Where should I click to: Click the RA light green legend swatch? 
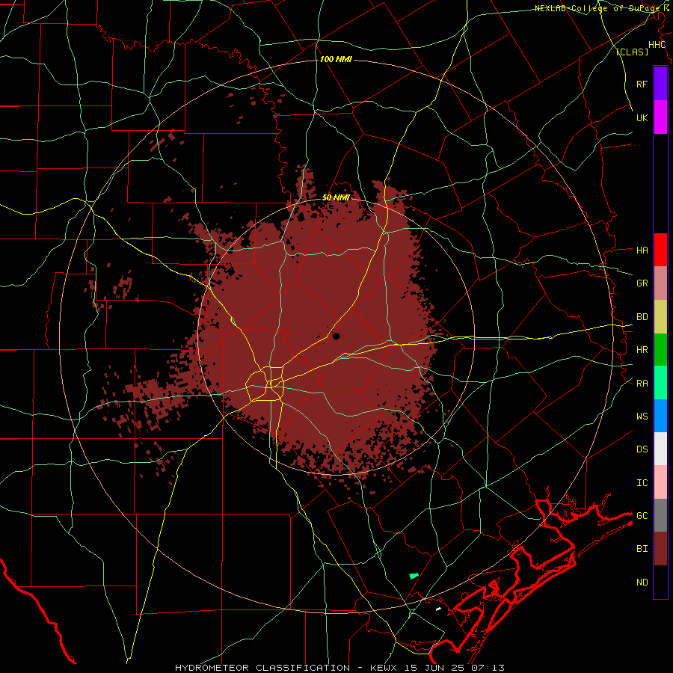pyautogui.click(x=660, y=383)
